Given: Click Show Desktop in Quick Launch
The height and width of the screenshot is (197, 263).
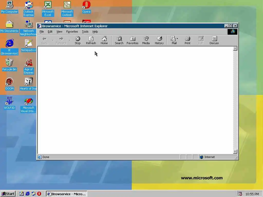Looking at the screenshot, I should click(x=22, y=194).
